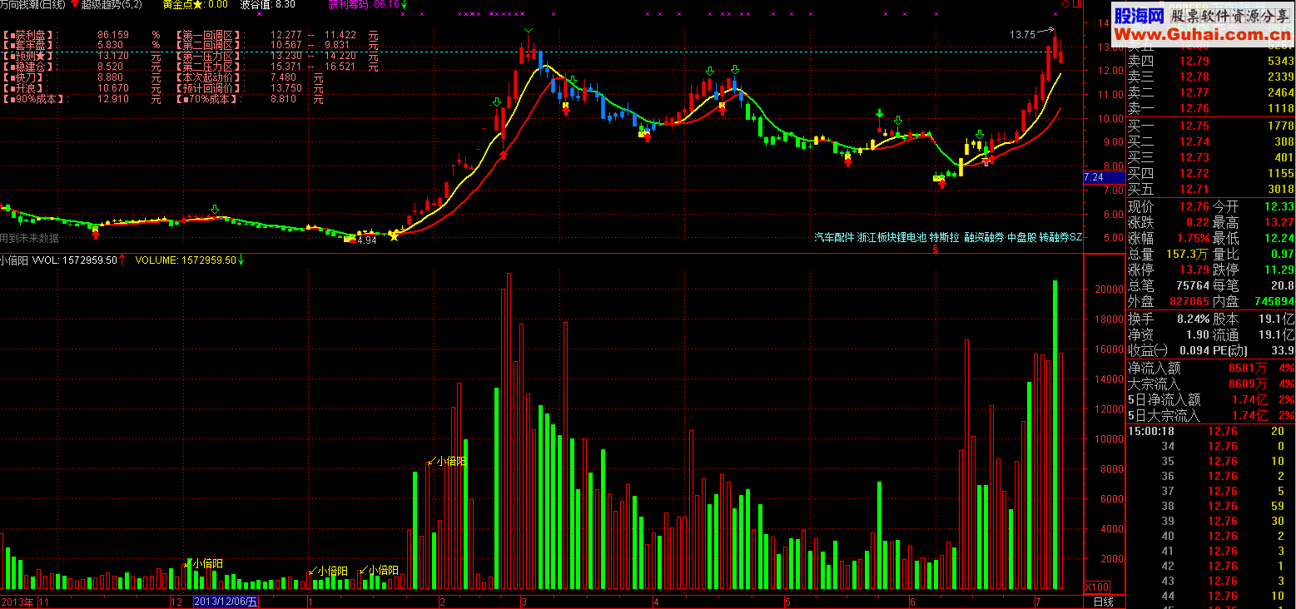Screen dimensions: 1296x609
Task: Click the blue 7.24 price axis marker
Action: 1104,177
